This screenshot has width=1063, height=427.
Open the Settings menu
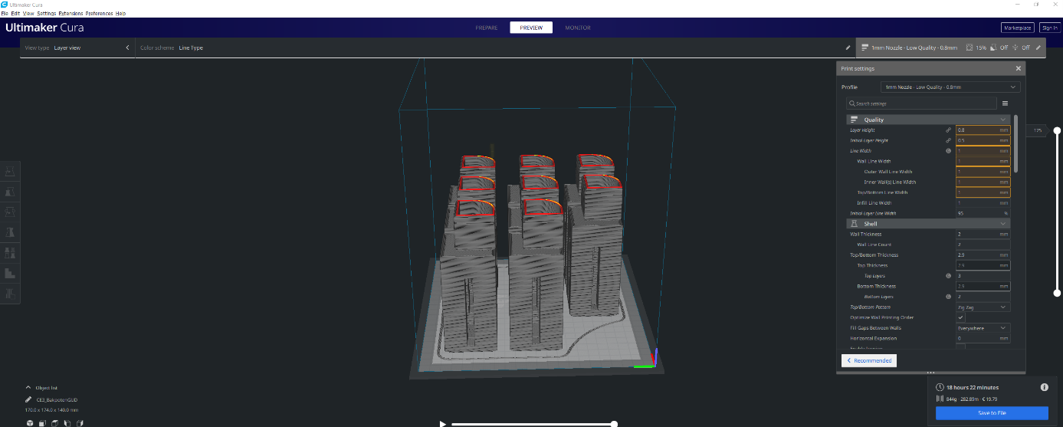(46, 14)
